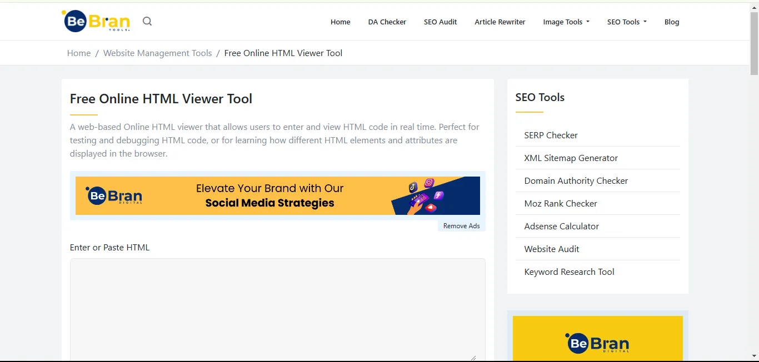Click the Remove Ads button
Screen dimensions: 759x362
click(x=461, y=226)
